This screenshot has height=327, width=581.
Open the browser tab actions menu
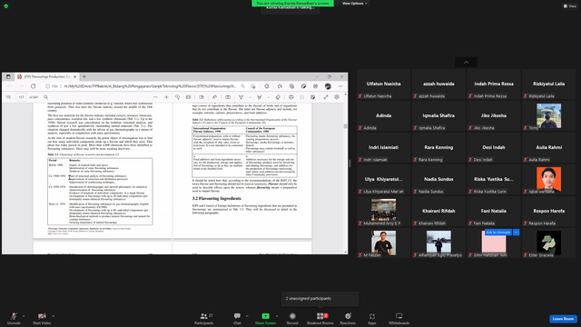tap(8, 76)
